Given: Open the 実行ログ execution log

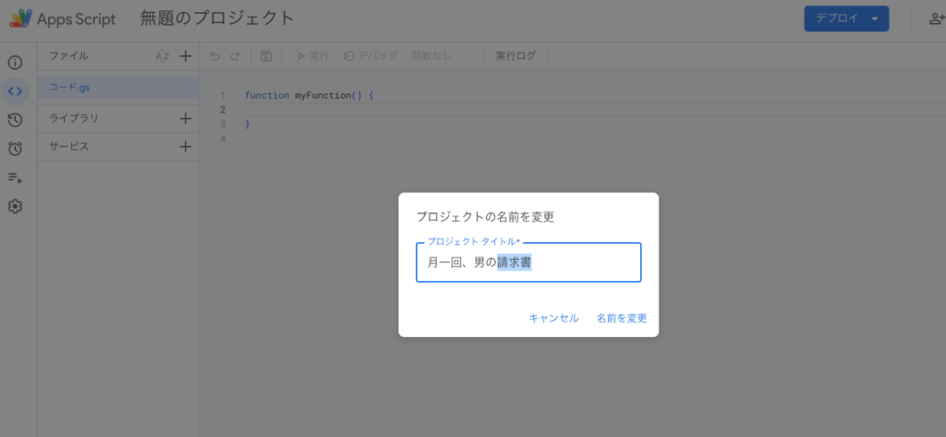Looking at the screenshot, I should click(x=515, y=56).
